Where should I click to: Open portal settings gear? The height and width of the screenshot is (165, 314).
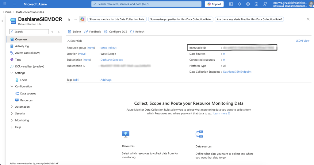coord(248,4)
